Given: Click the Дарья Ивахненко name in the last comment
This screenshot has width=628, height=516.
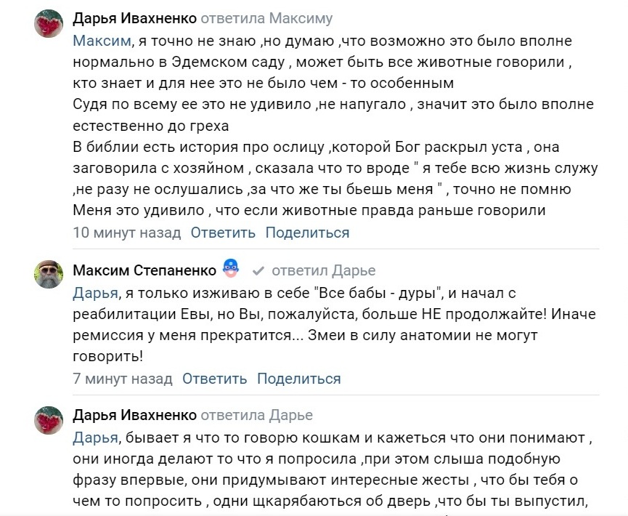Looking at the screenshot, I should click(134, 415).
